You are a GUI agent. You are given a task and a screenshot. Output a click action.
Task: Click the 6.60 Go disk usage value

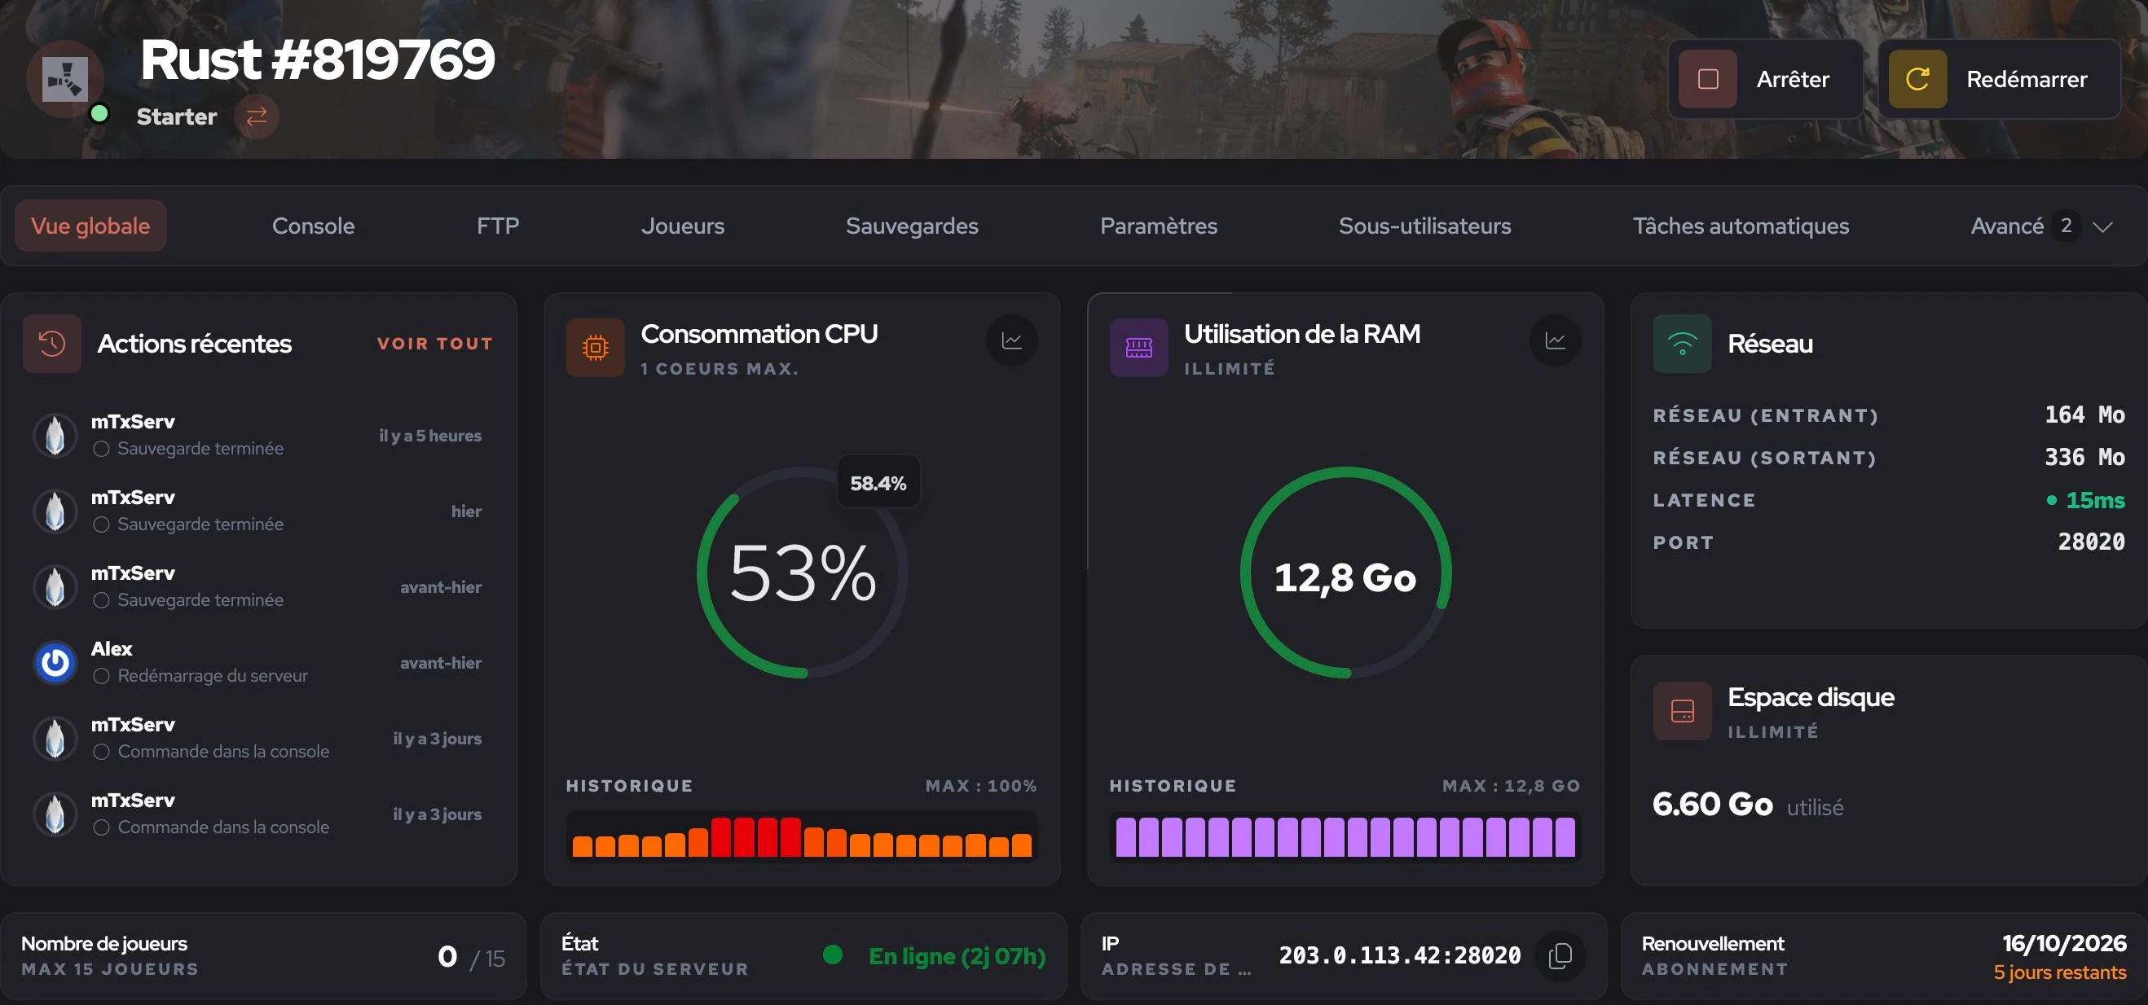click(1713, 804)
